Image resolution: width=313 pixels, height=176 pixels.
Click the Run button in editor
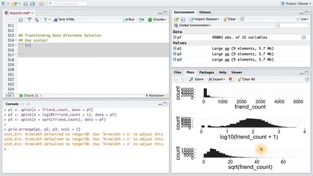[x=129, y=20]
